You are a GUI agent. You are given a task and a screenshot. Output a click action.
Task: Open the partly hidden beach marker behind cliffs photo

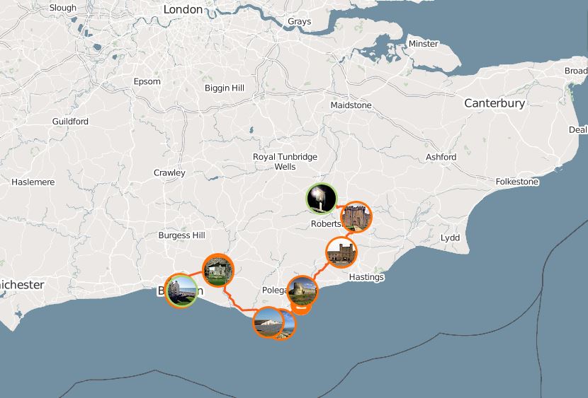tap(290, 324)
